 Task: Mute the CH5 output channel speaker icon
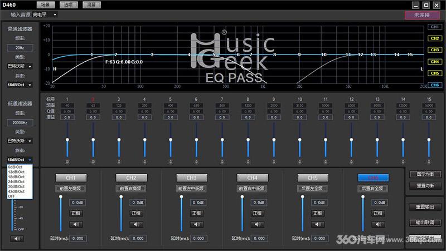tap(318, 224)
